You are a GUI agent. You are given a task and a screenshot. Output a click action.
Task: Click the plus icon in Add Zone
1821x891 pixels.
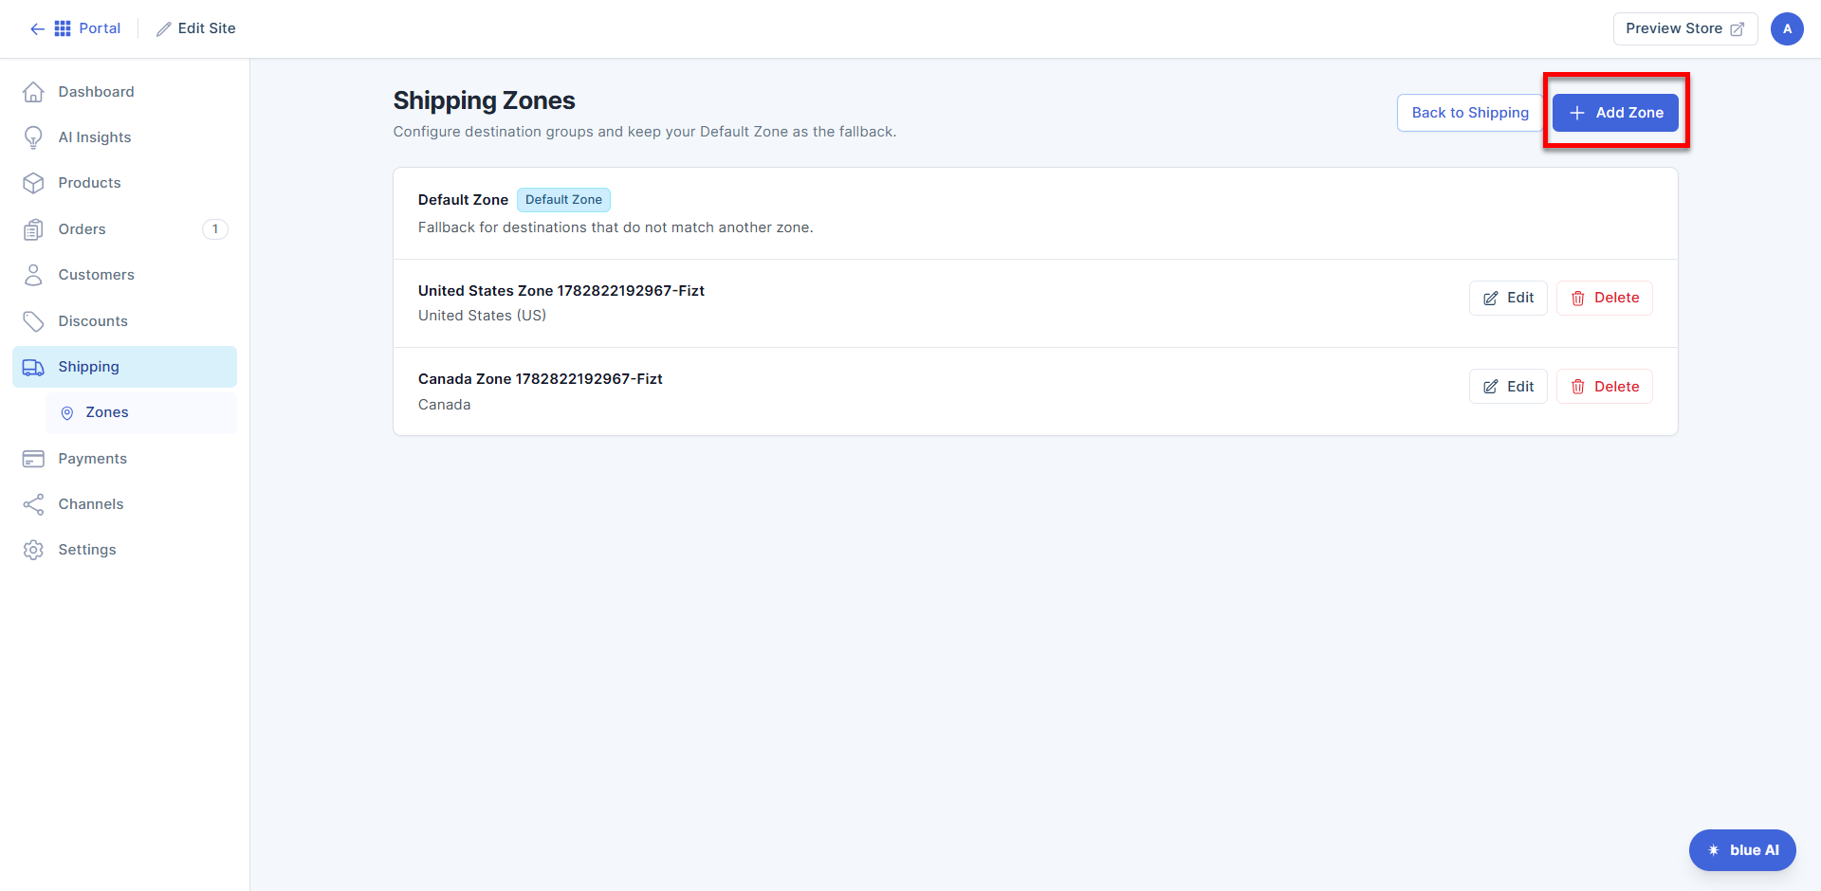(1577, 113)
